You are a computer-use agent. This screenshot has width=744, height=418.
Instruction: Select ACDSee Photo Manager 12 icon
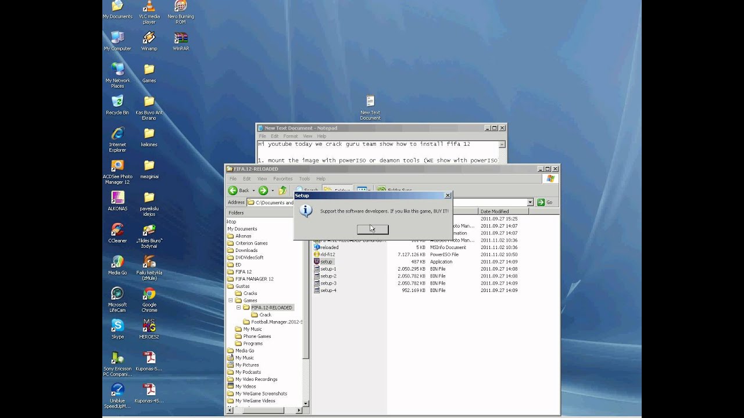(x=117, y=172)
